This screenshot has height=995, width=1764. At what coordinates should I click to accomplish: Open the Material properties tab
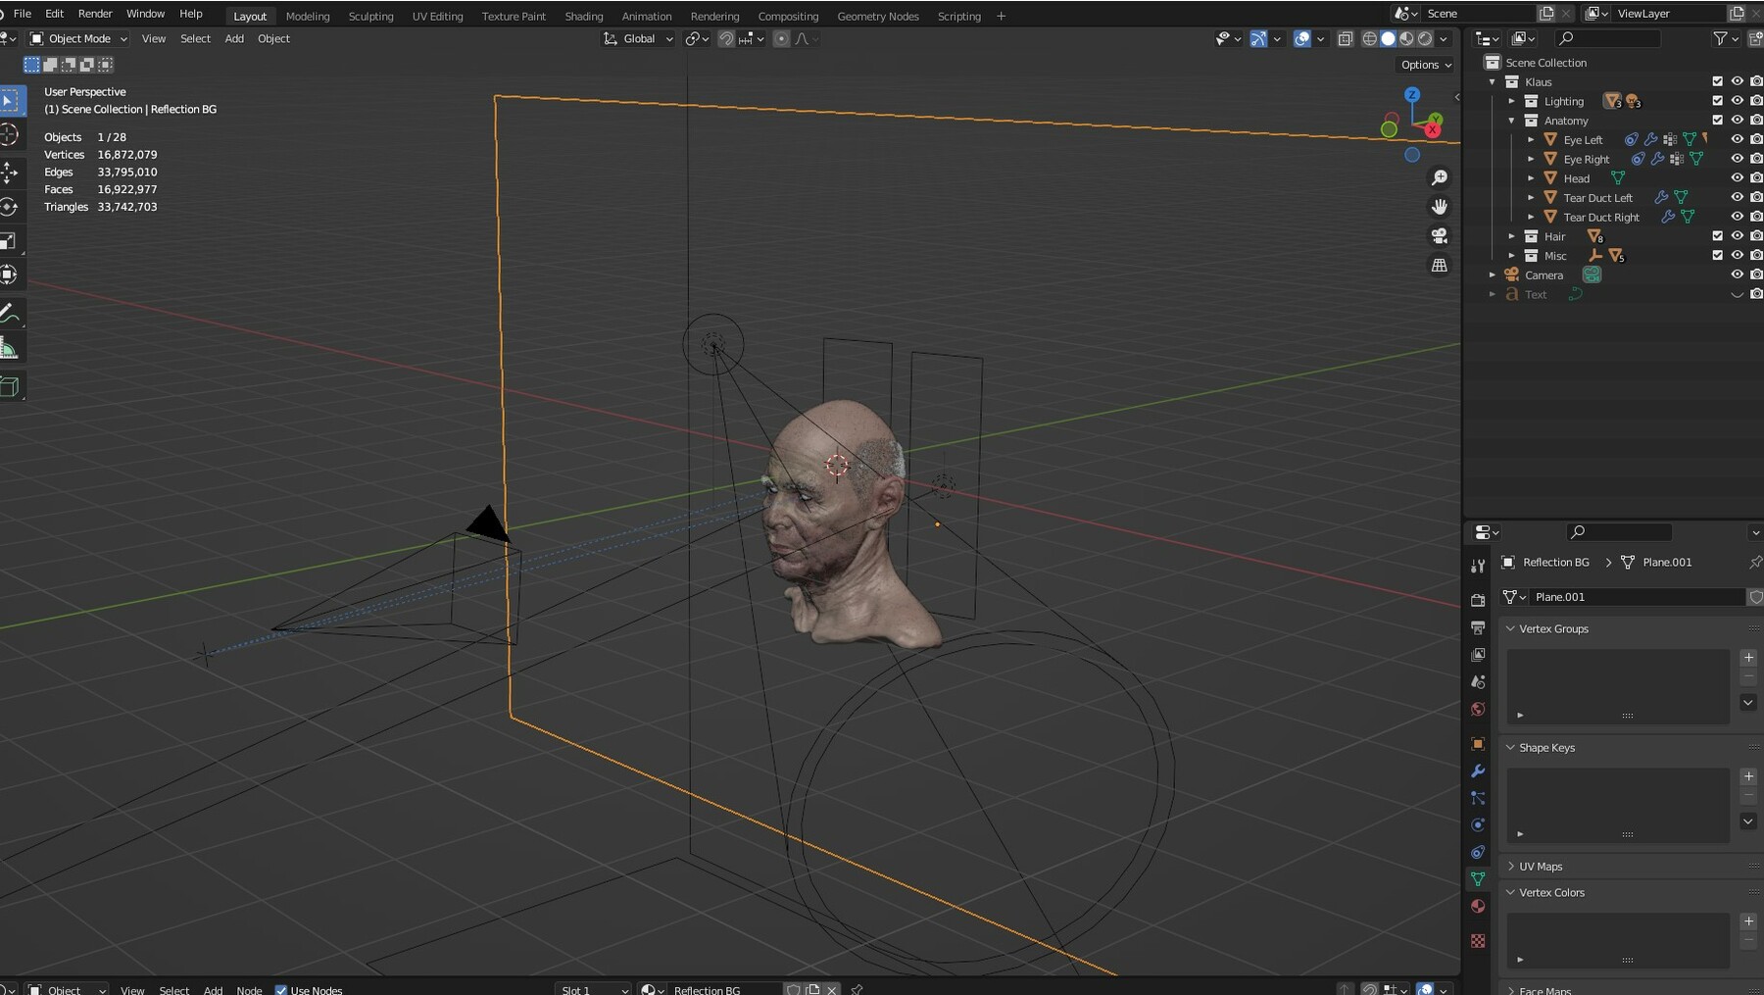coord(1478,907)
